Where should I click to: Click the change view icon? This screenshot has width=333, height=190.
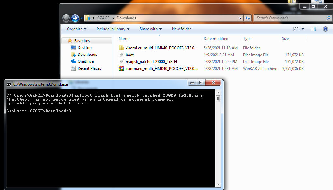click(x=295, y=29)
